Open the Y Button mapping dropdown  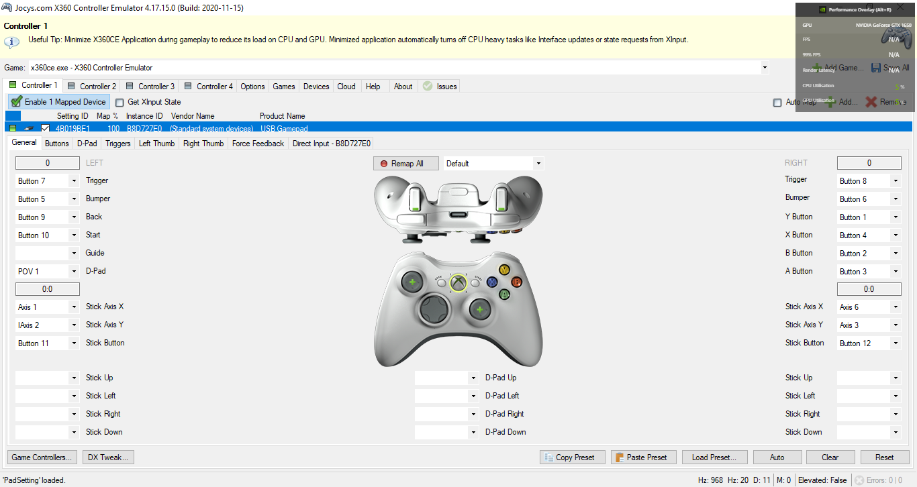click(x=896, y=217)
